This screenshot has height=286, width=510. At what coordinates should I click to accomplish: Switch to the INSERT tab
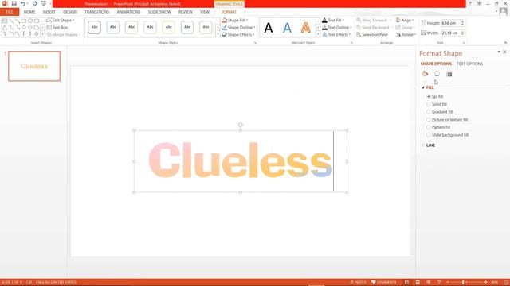[x=49, y=12]
